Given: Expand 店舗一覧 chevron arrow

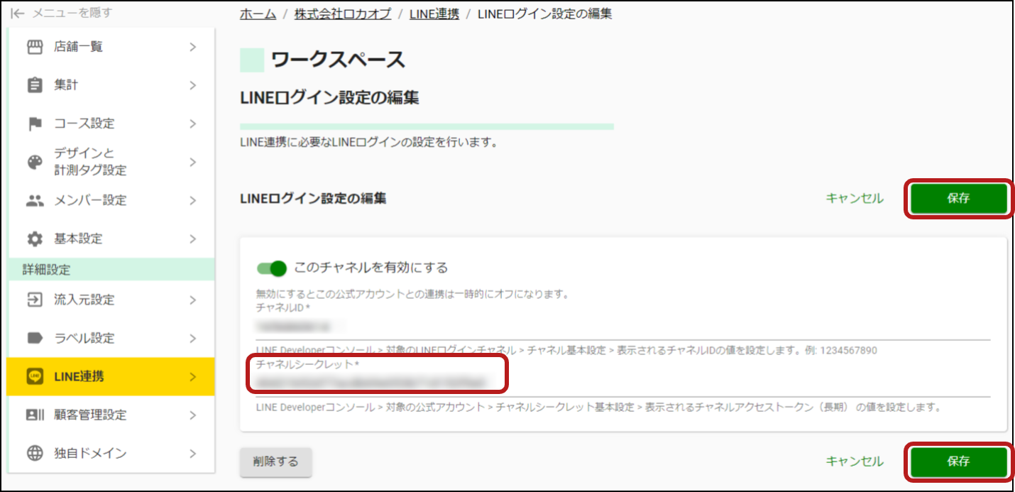Looking at the screenshot, I should click(192, 47).
